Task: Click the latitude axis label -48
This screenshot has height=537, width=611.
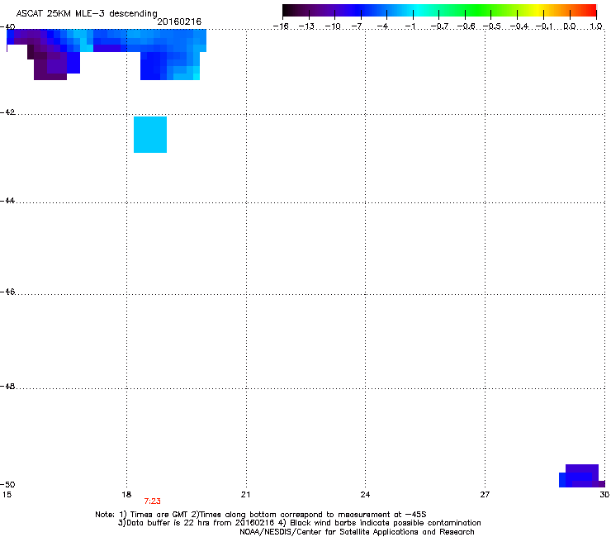Action: [7, 386]
